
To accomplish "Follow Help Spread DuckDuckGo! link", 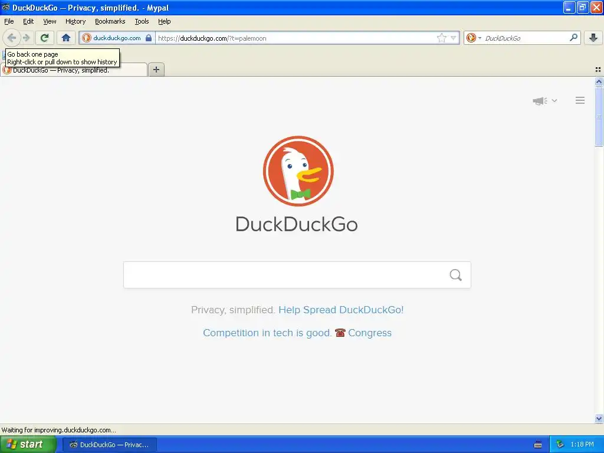I will [341, 310].
